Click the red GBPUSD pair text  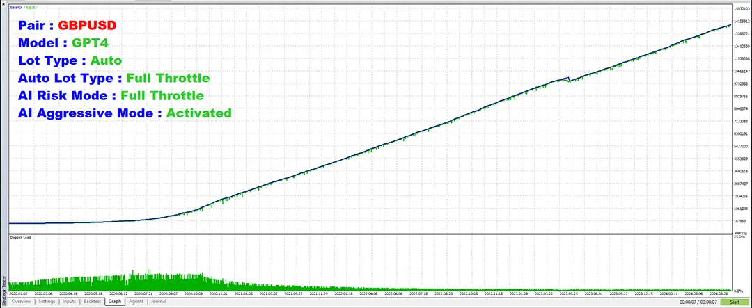click(86, 25)
